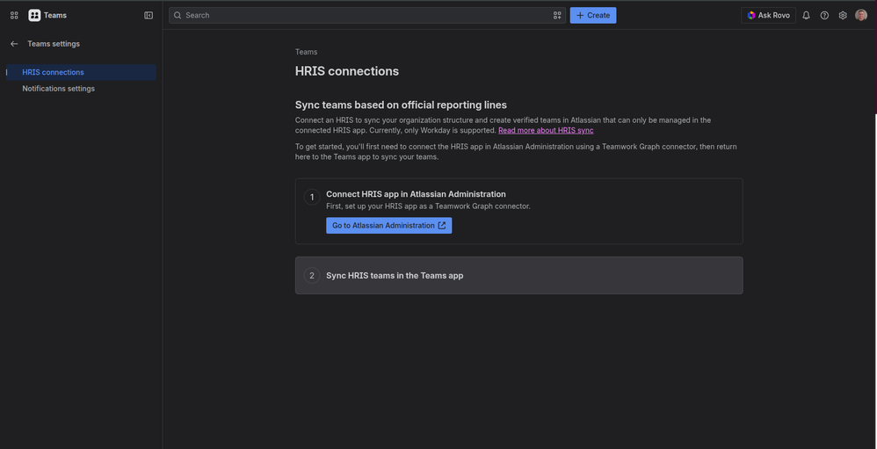Image resolution: width=877 pixels, height=449 pixels.
Task: Open the settings gear icon
Action: point(843,16)
